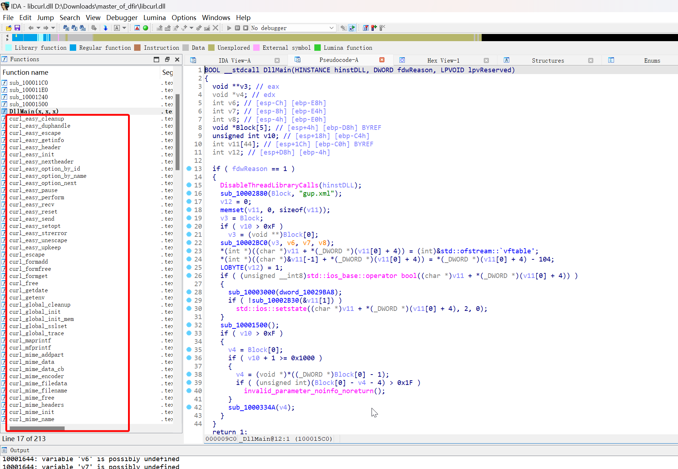Screen dimensions: 678x469
Task: Terminate process with the stop icon
Action: click(x=246, y=28)
